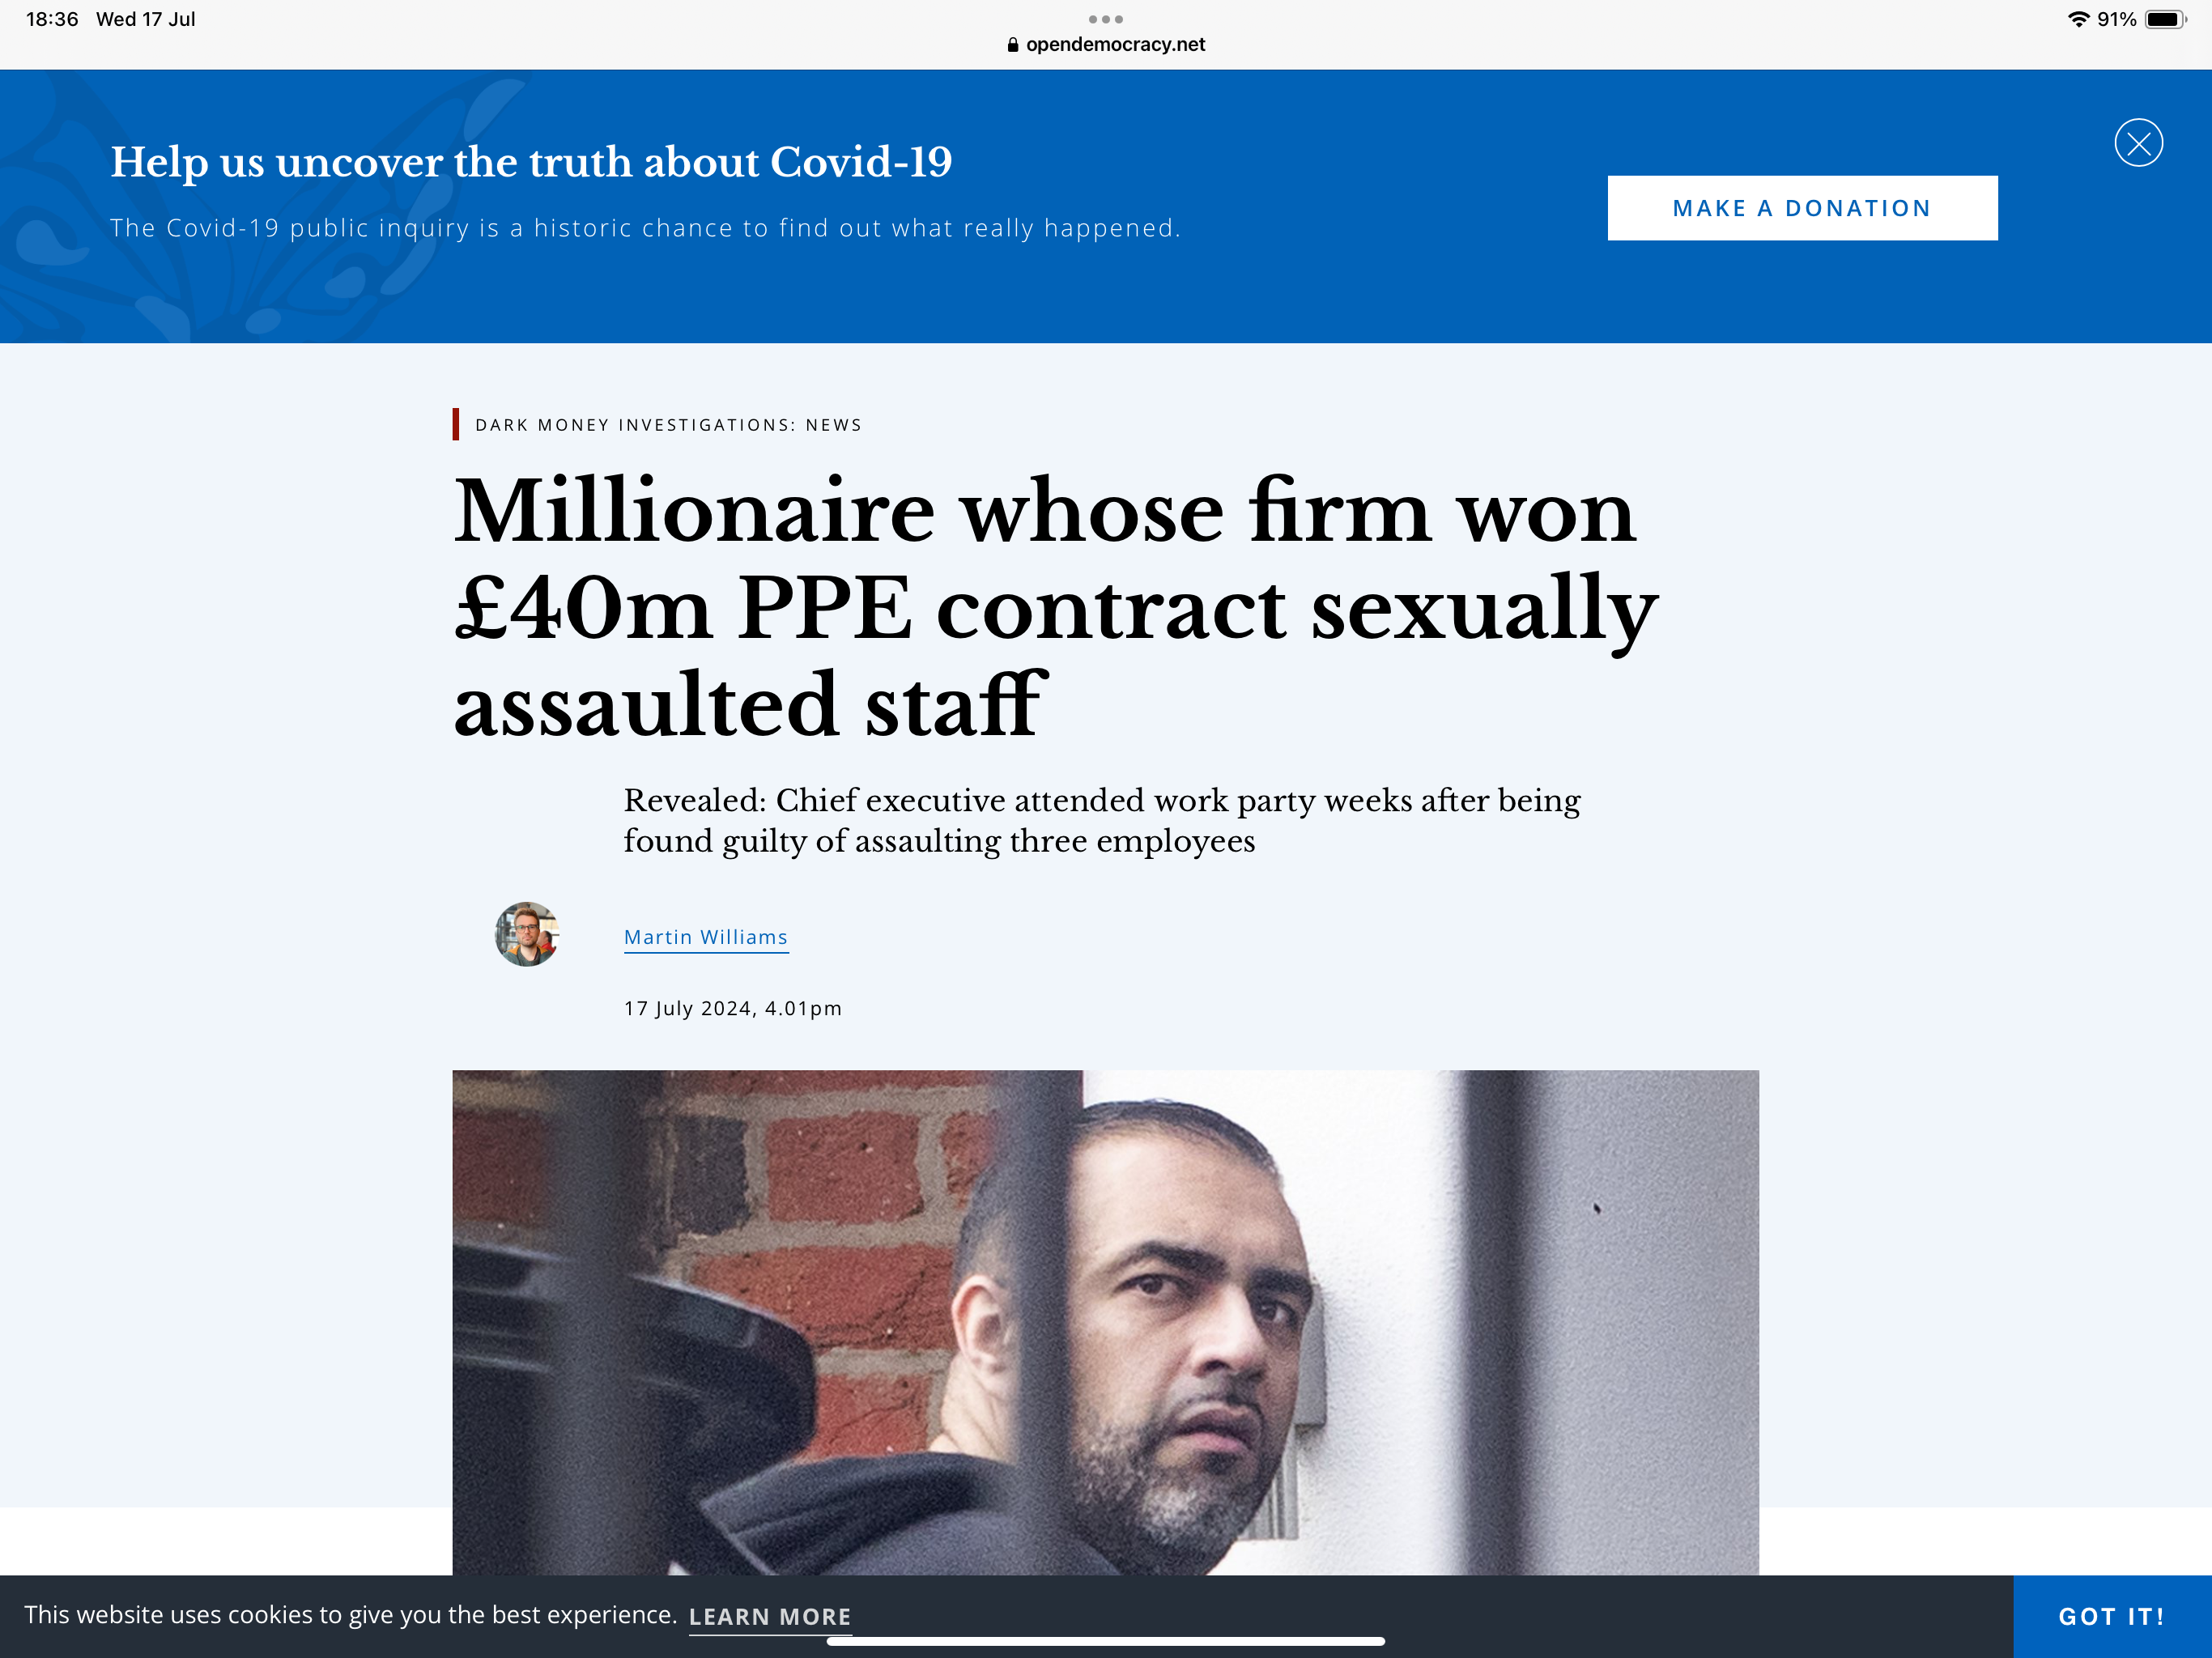Open the Martin Williams author link
Screen dimensions: 2212x1658
point(706,937)
